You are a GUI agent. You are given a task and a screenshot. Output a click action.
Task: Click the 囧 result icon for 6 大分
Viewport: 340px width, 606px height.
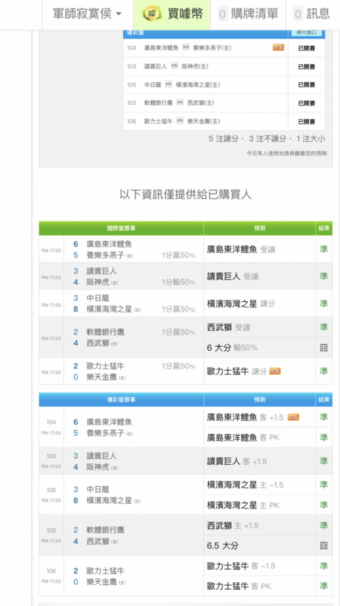click(324, 347)
